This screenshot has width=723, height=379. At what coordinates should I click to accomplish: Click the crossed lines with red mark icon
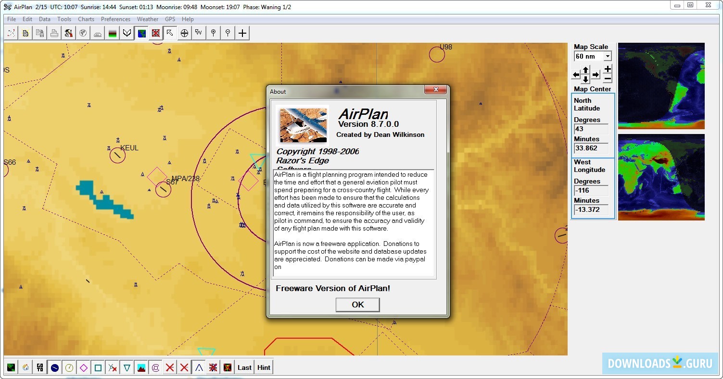pyautogui.click(x=112, y=367)
